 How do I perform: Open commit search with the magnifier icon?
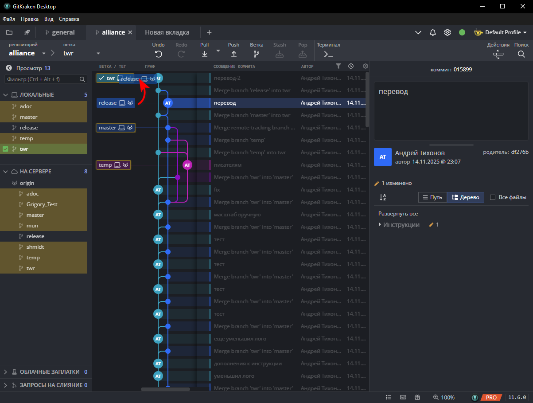click(521, 54)
